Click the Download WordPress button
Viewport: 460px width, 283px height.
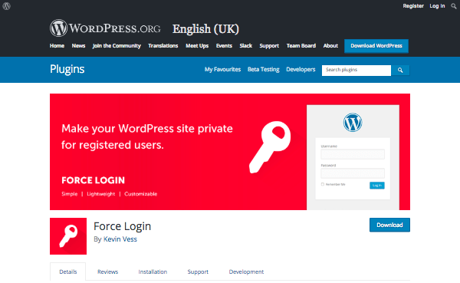pos(376,46)
